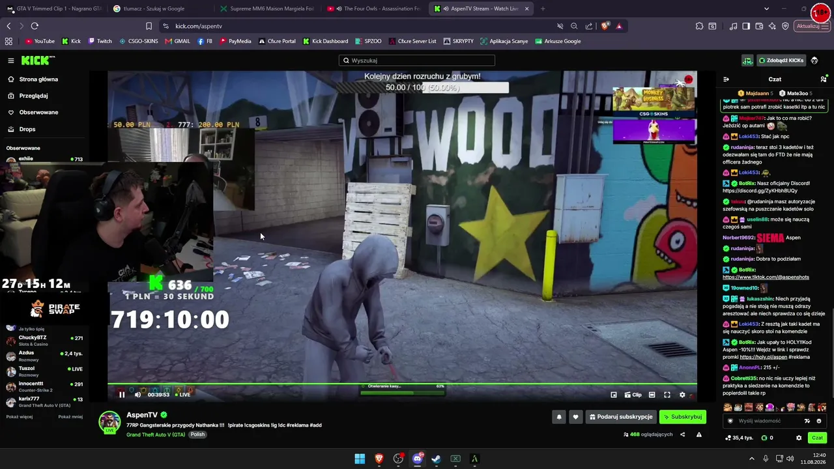Toggle the browser sidebar panel
This screenshot has width=834, height=469.
point(746,26)
